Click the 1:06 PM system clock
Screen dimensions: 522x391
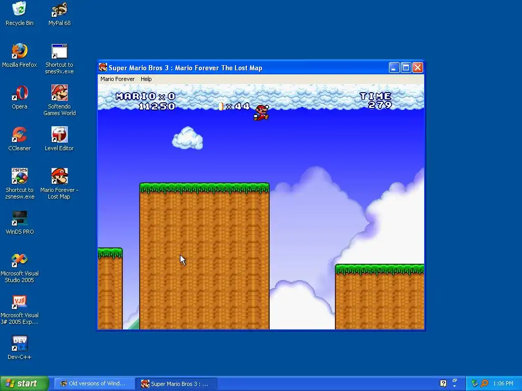coord(503,383)
